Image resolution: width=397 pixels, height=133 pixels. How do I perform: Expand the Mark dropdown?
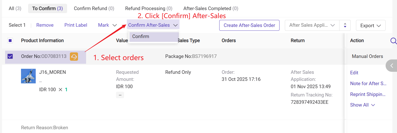(107, 25)
